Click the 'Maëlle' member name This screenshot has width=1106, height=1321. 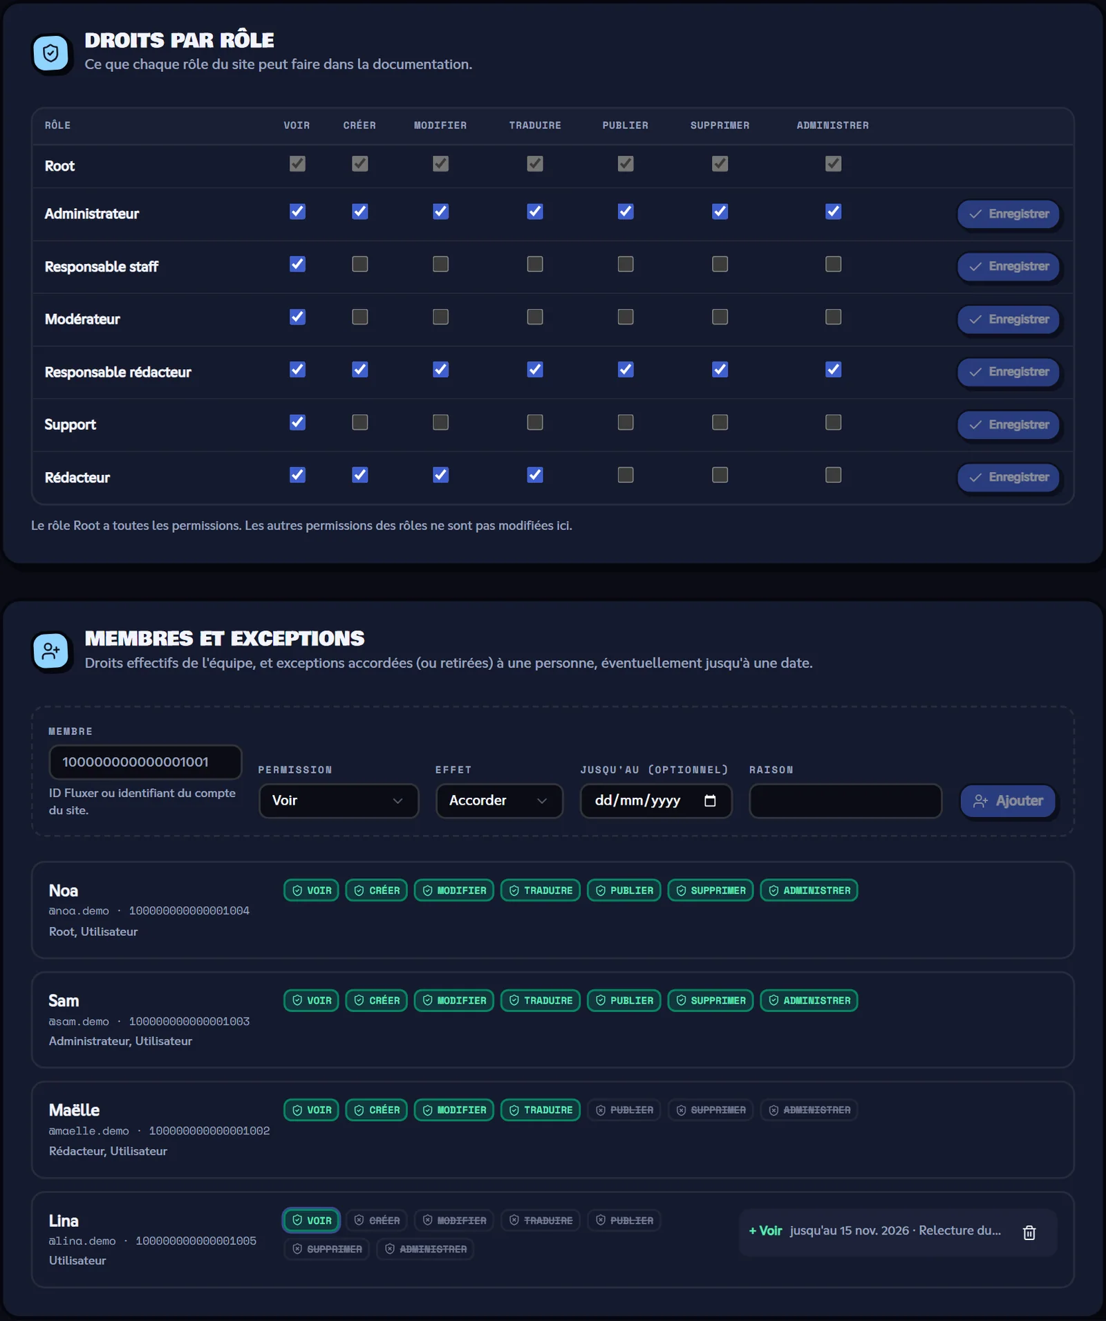[x=74, y=1110]
